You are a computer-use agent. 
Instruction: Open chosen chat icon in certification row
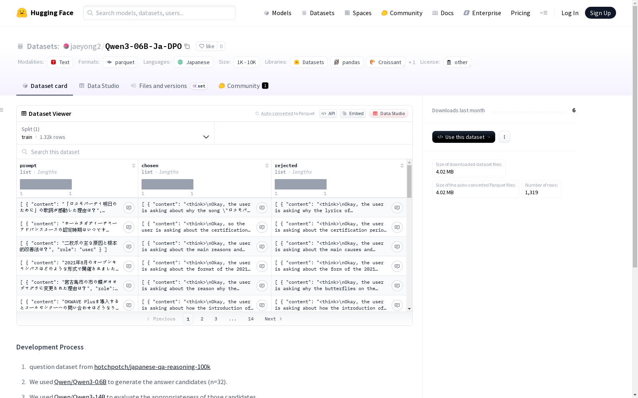[x=262, y=227]
